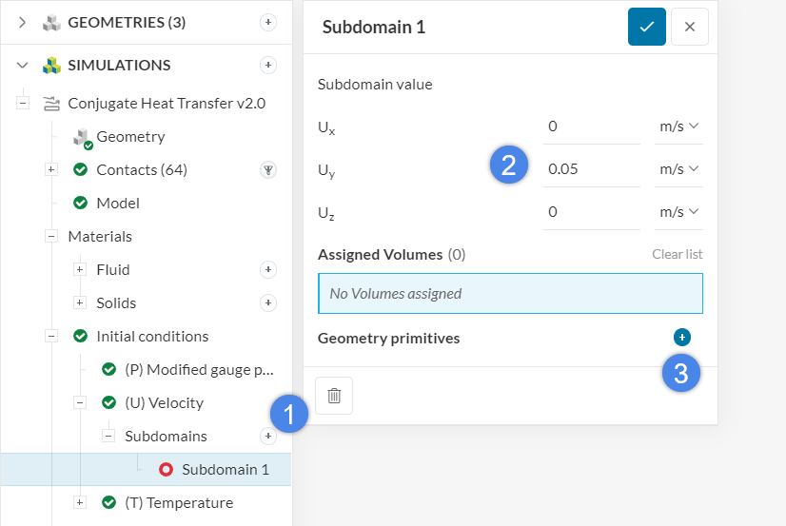The height and width of the screenshot is (526, 786).
Task: Collapse the Simulations section
Action: point(23,65)
